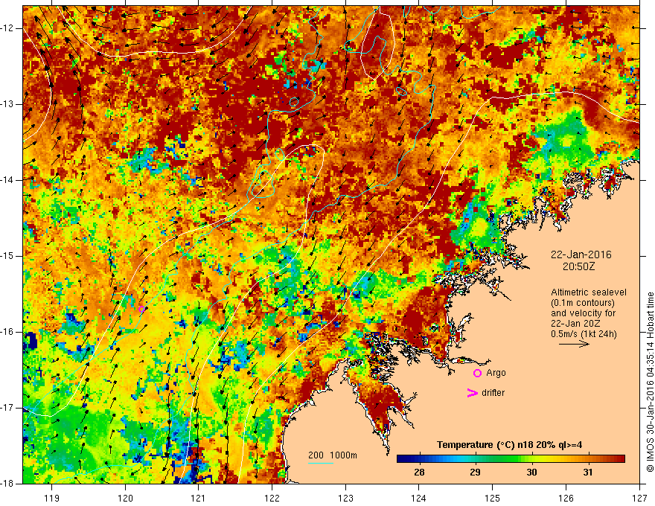This screenshot has height=506, width=655.
Task: Click the temperature color bar
Action: tap(511, 459)
